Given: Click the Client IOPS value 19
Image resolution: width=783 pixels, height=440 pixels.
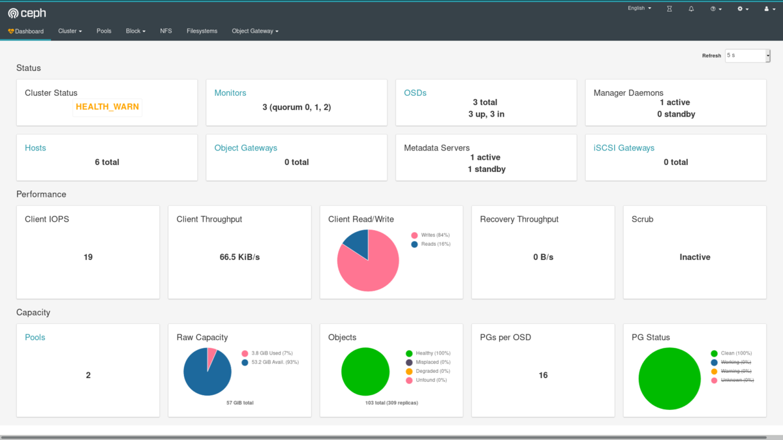Looking at the screenshot, I should click(88, 257).
